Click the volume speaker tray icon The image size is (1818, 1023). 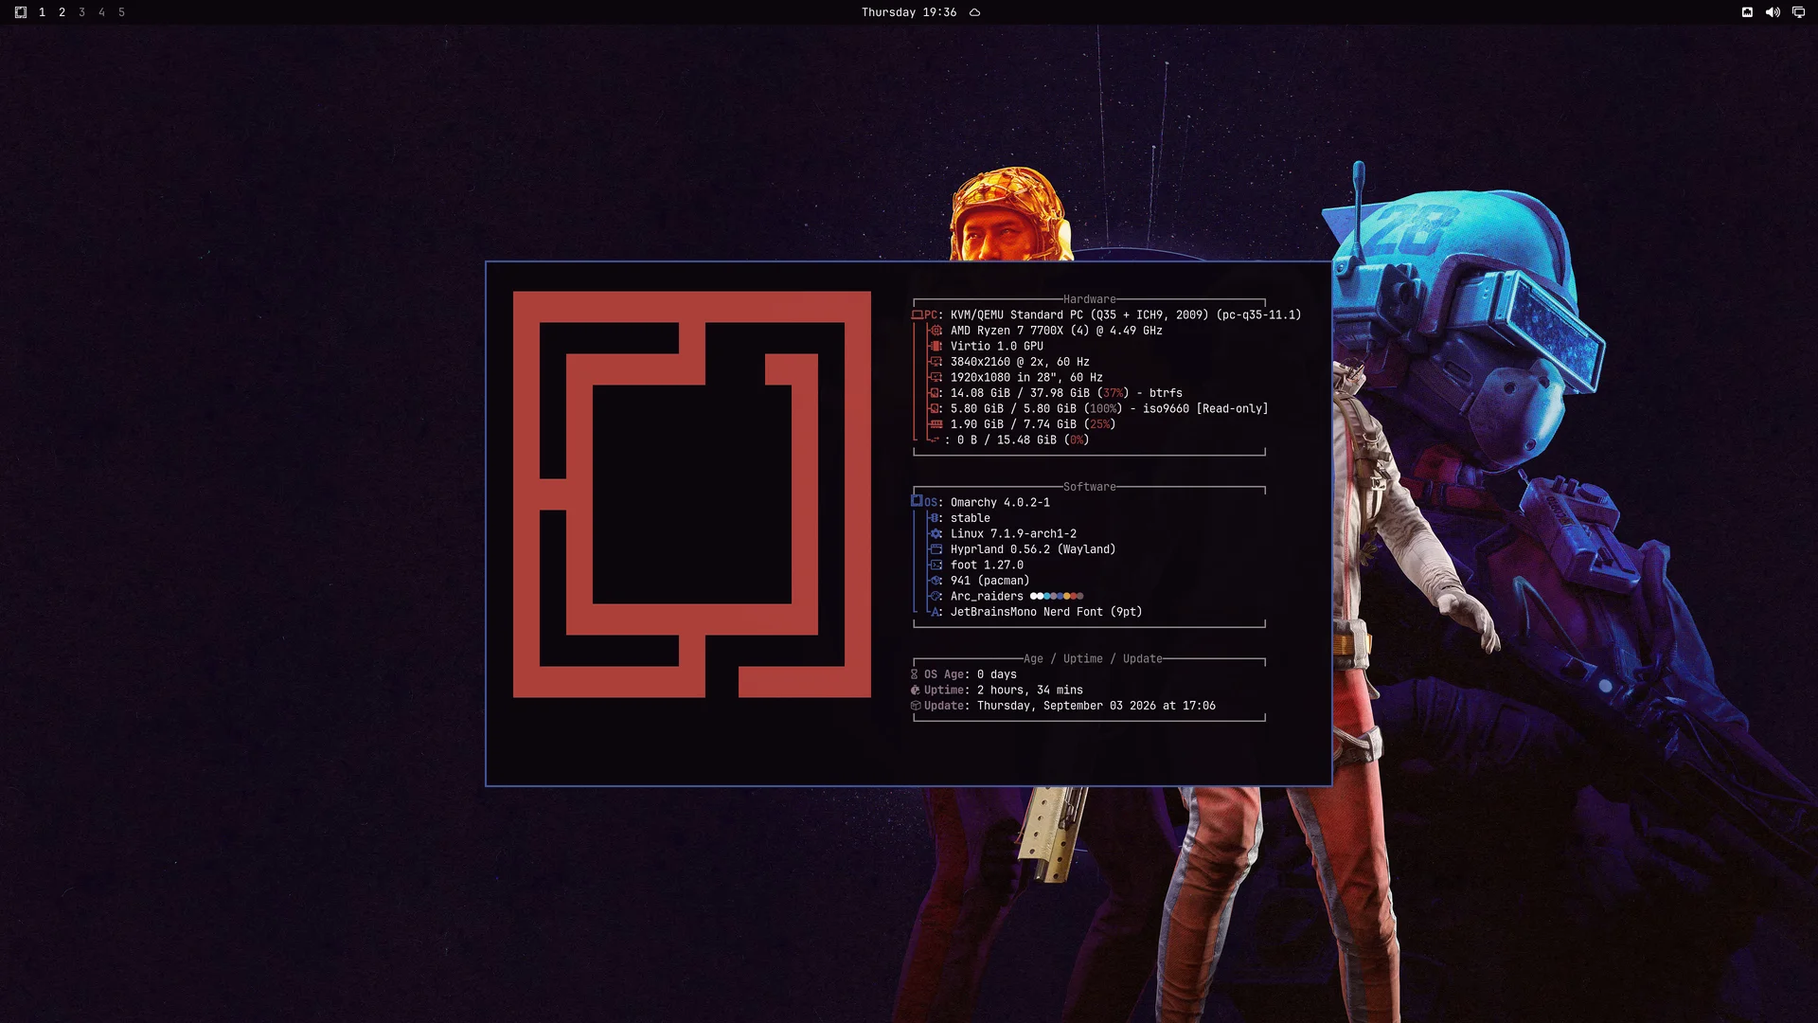point(1773,12)
